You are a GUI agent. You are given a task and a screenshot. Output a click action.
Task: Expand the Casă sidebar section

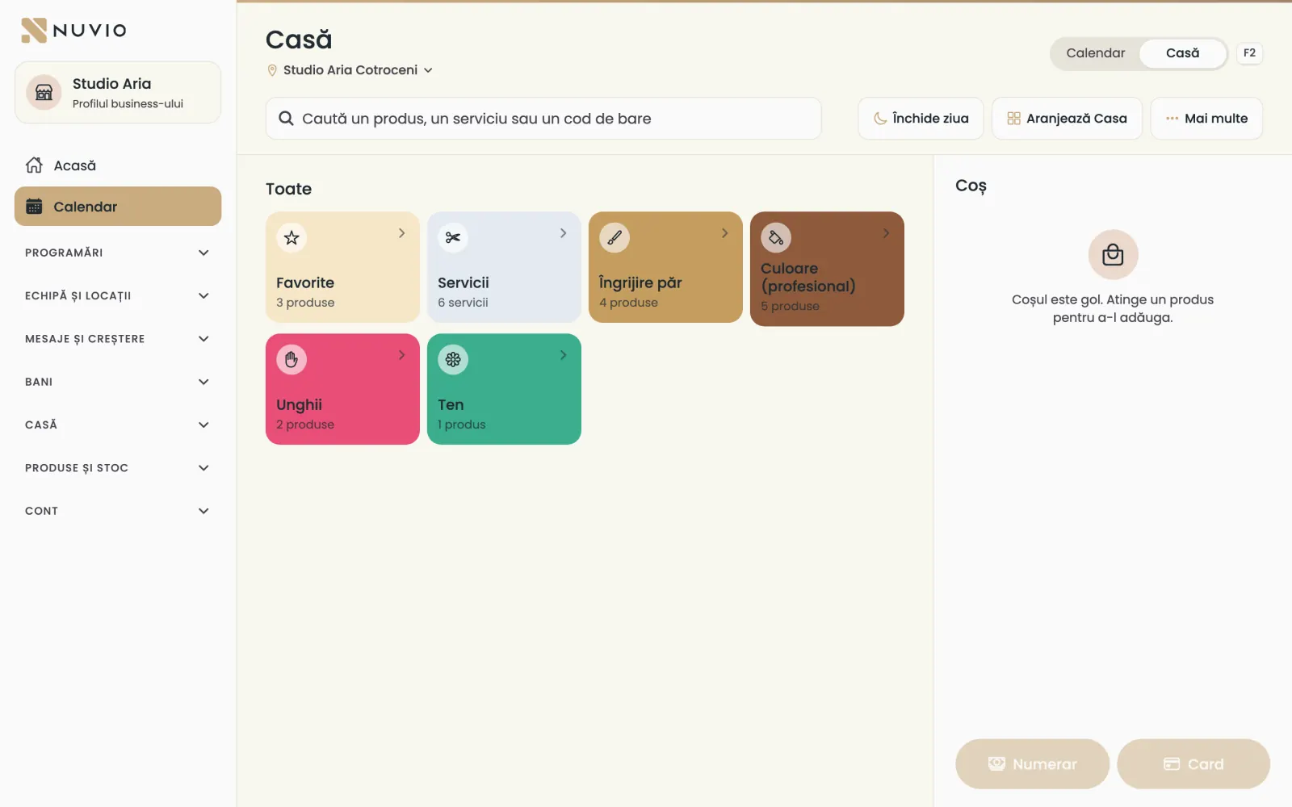tap(118, 424)
